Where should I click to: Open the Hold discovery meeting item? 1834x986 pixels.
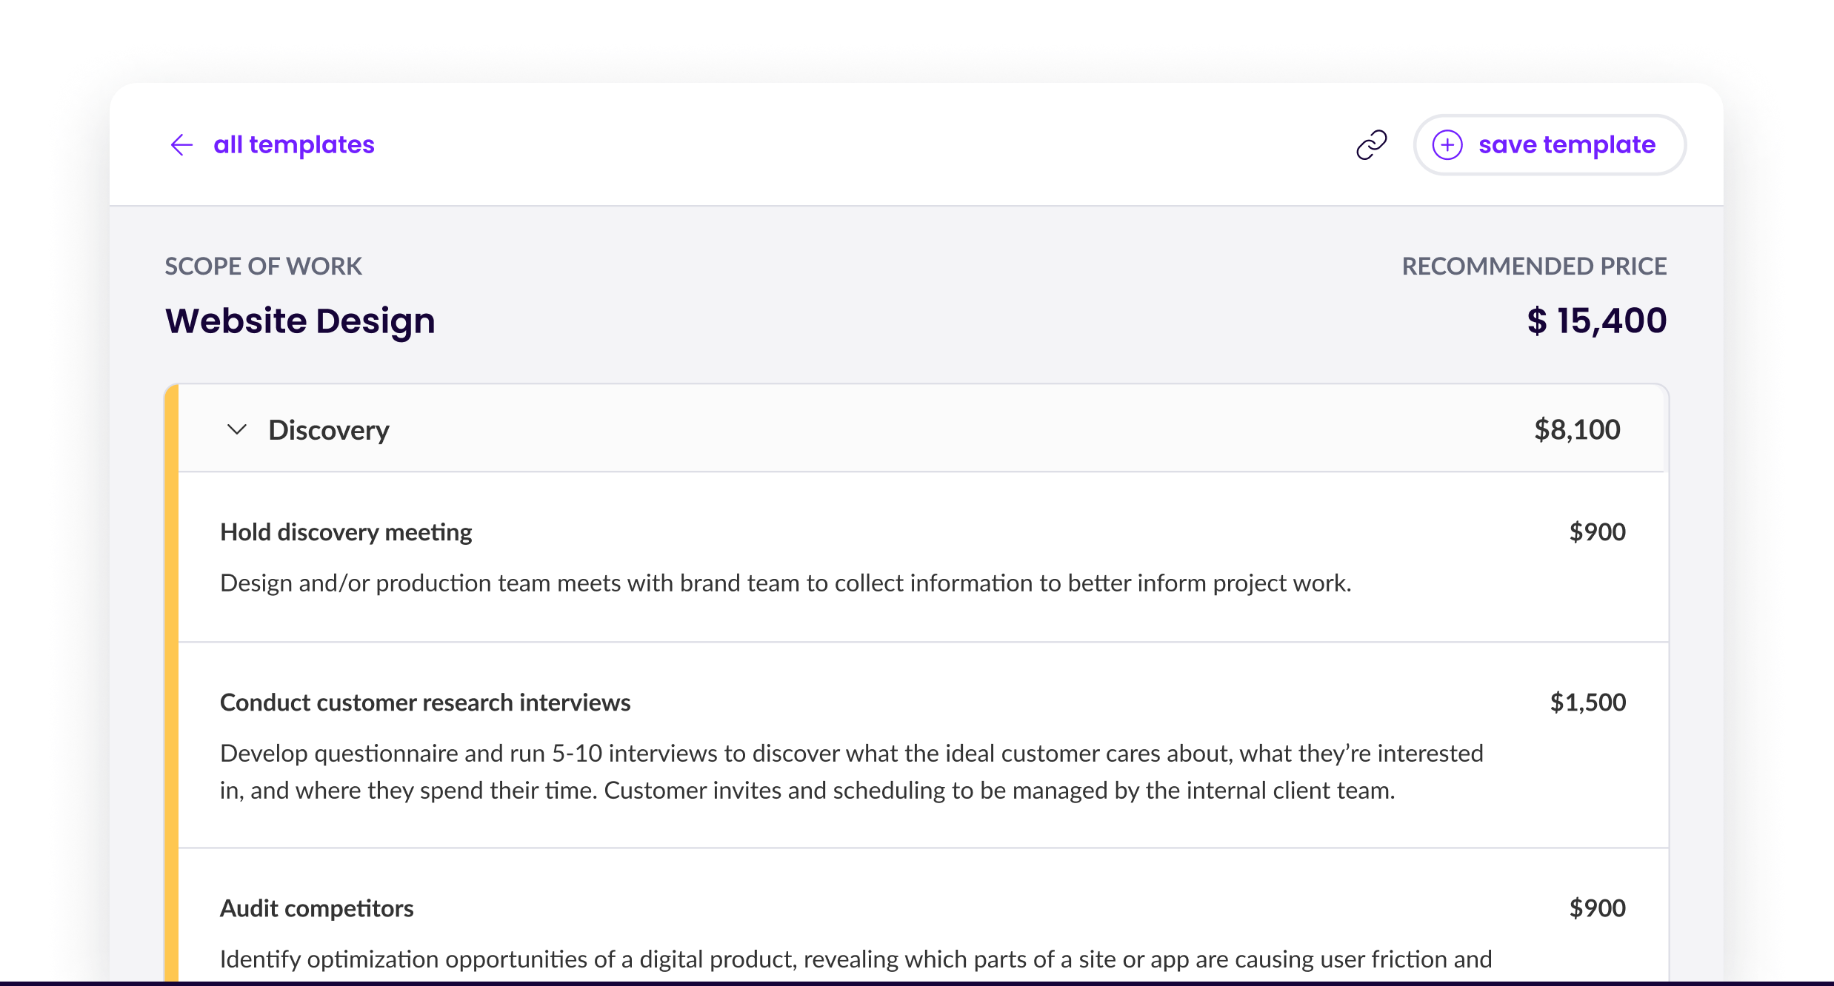pos(346,532)
